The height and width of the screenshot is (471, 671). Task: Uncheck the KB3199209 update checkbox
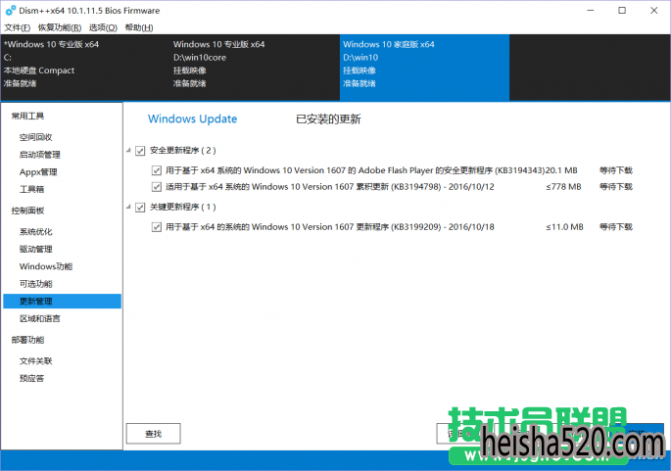pyautogui.click(x=156, y=227)
